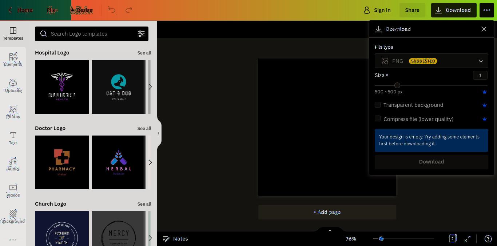Click crown icon beside Transparent background
This screenshot has height=246, width=497.
point(485,105)
